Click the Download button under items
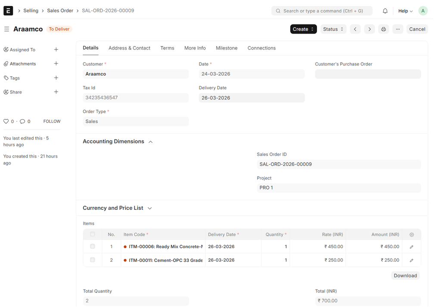The width and height of the screenshot is (441, 308). click(x=405, y=276)
